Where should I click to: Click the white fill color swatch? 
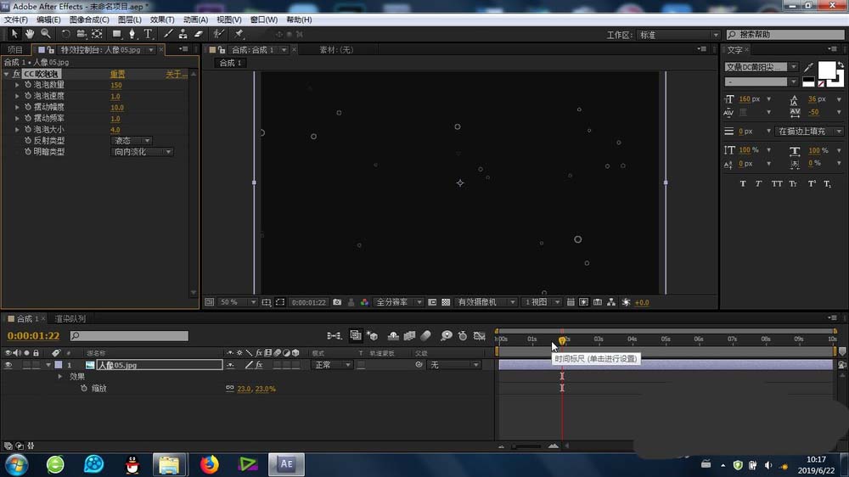click(825, 70)
